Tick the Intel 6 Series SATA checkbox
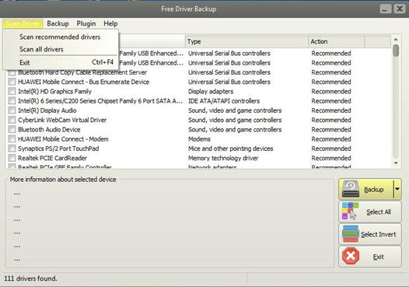 point(12,101)
